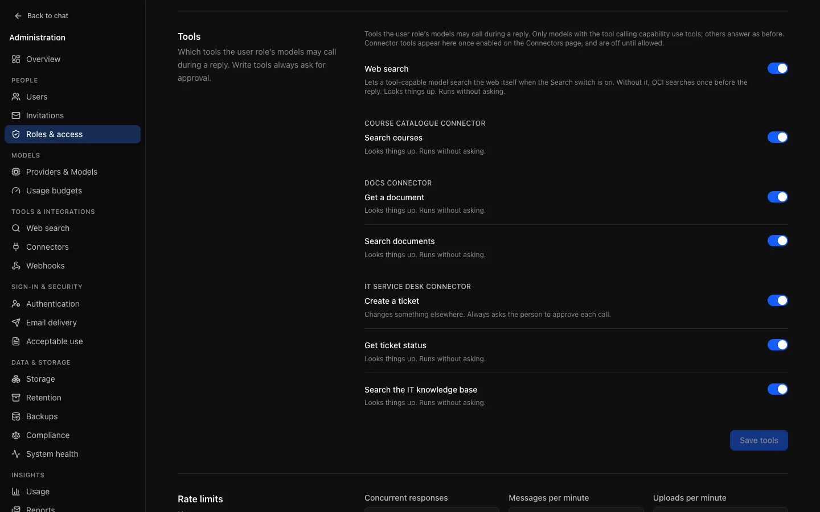The width and height of the screenshot is (820, 512).
Task: Open the Authentication settings page
Action: click(x=72, y=304)
